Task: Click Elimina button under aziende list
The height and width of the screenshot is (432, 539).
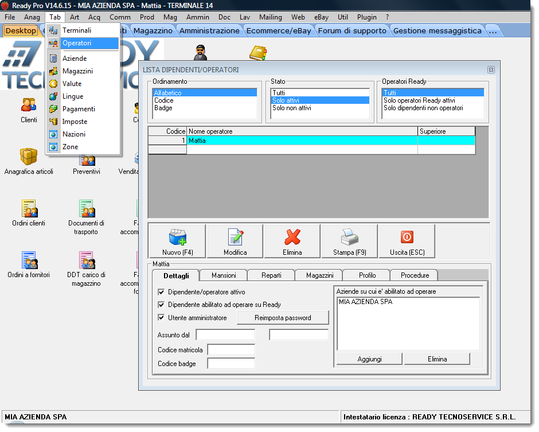Action: click(x=438, y=360)
